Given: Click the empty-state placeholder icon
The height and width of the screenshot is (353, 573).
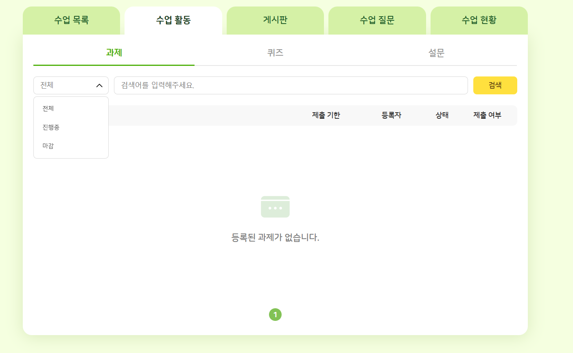Looking at the screenshot, I should pos(275,207).
